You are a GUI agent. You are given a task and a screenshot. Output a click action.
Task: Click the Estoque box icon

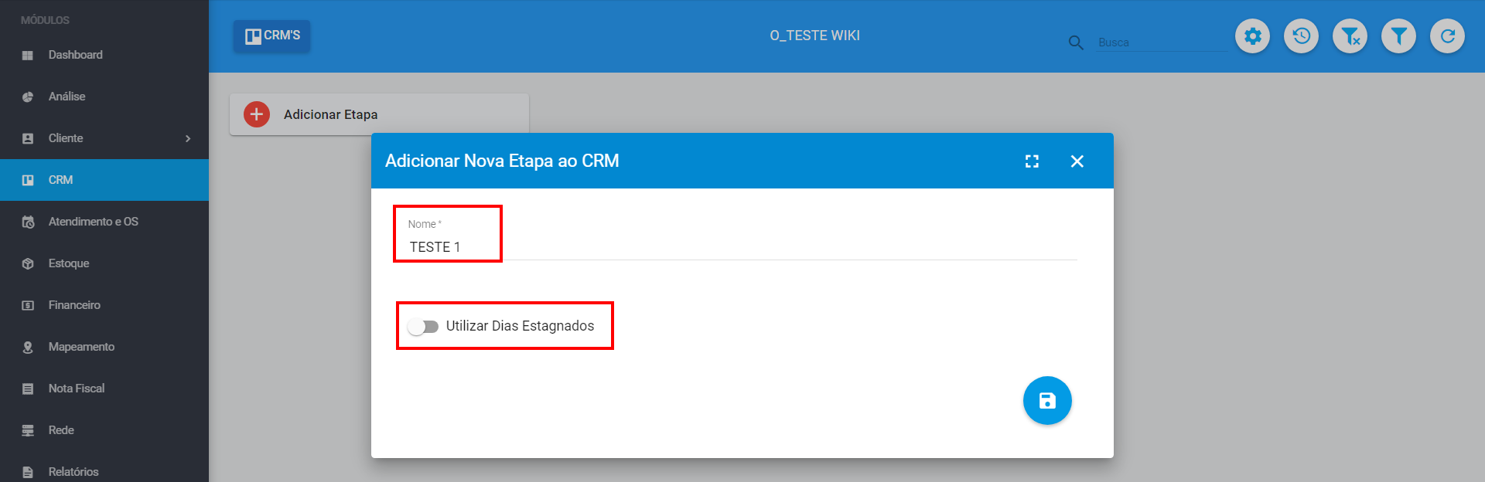pos(28,263)
